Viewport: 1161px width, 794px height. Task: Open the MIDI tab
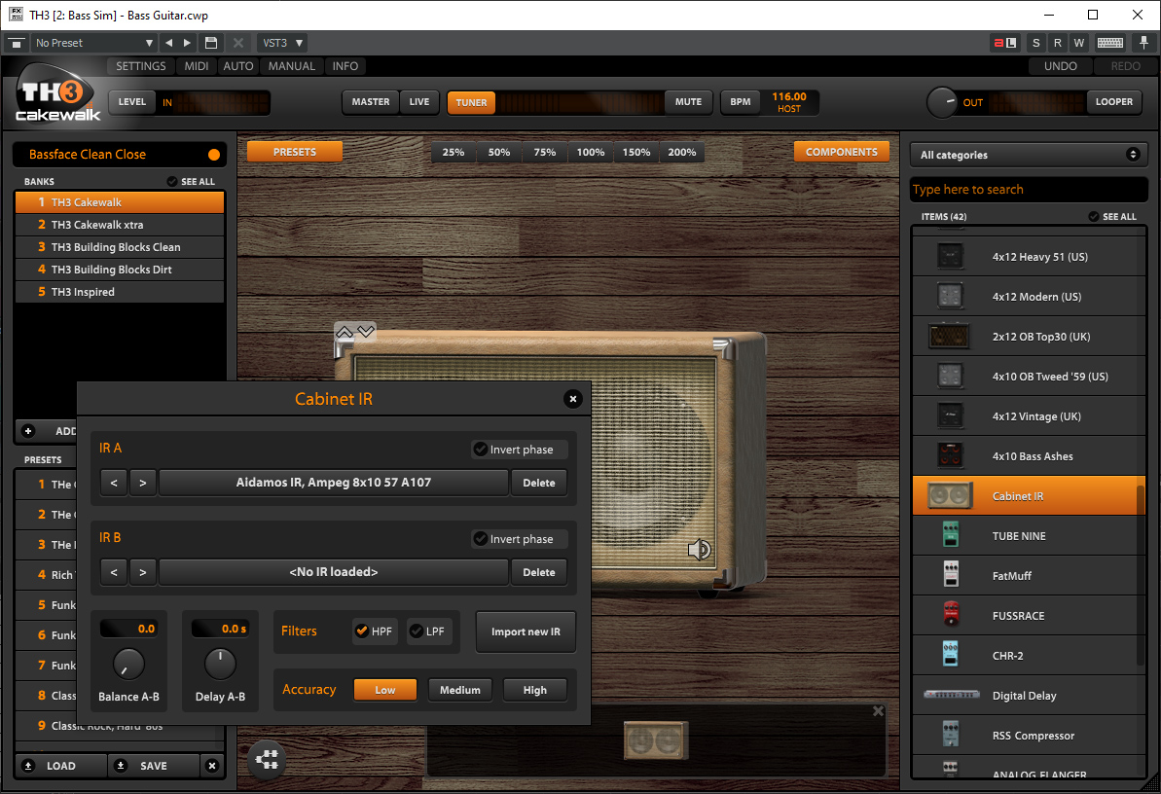coord(197,66)
